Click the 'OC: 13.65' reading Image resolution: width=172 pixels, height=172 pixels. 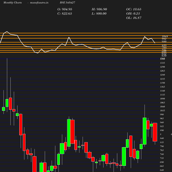(x=134, y=9)
